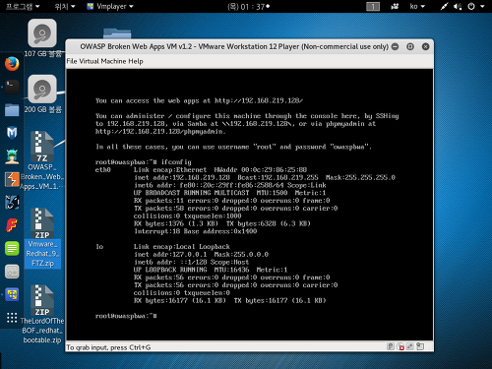Launch Faraday red F icon in dock
Screen dimensions: 492x369
tap(12, 225)
